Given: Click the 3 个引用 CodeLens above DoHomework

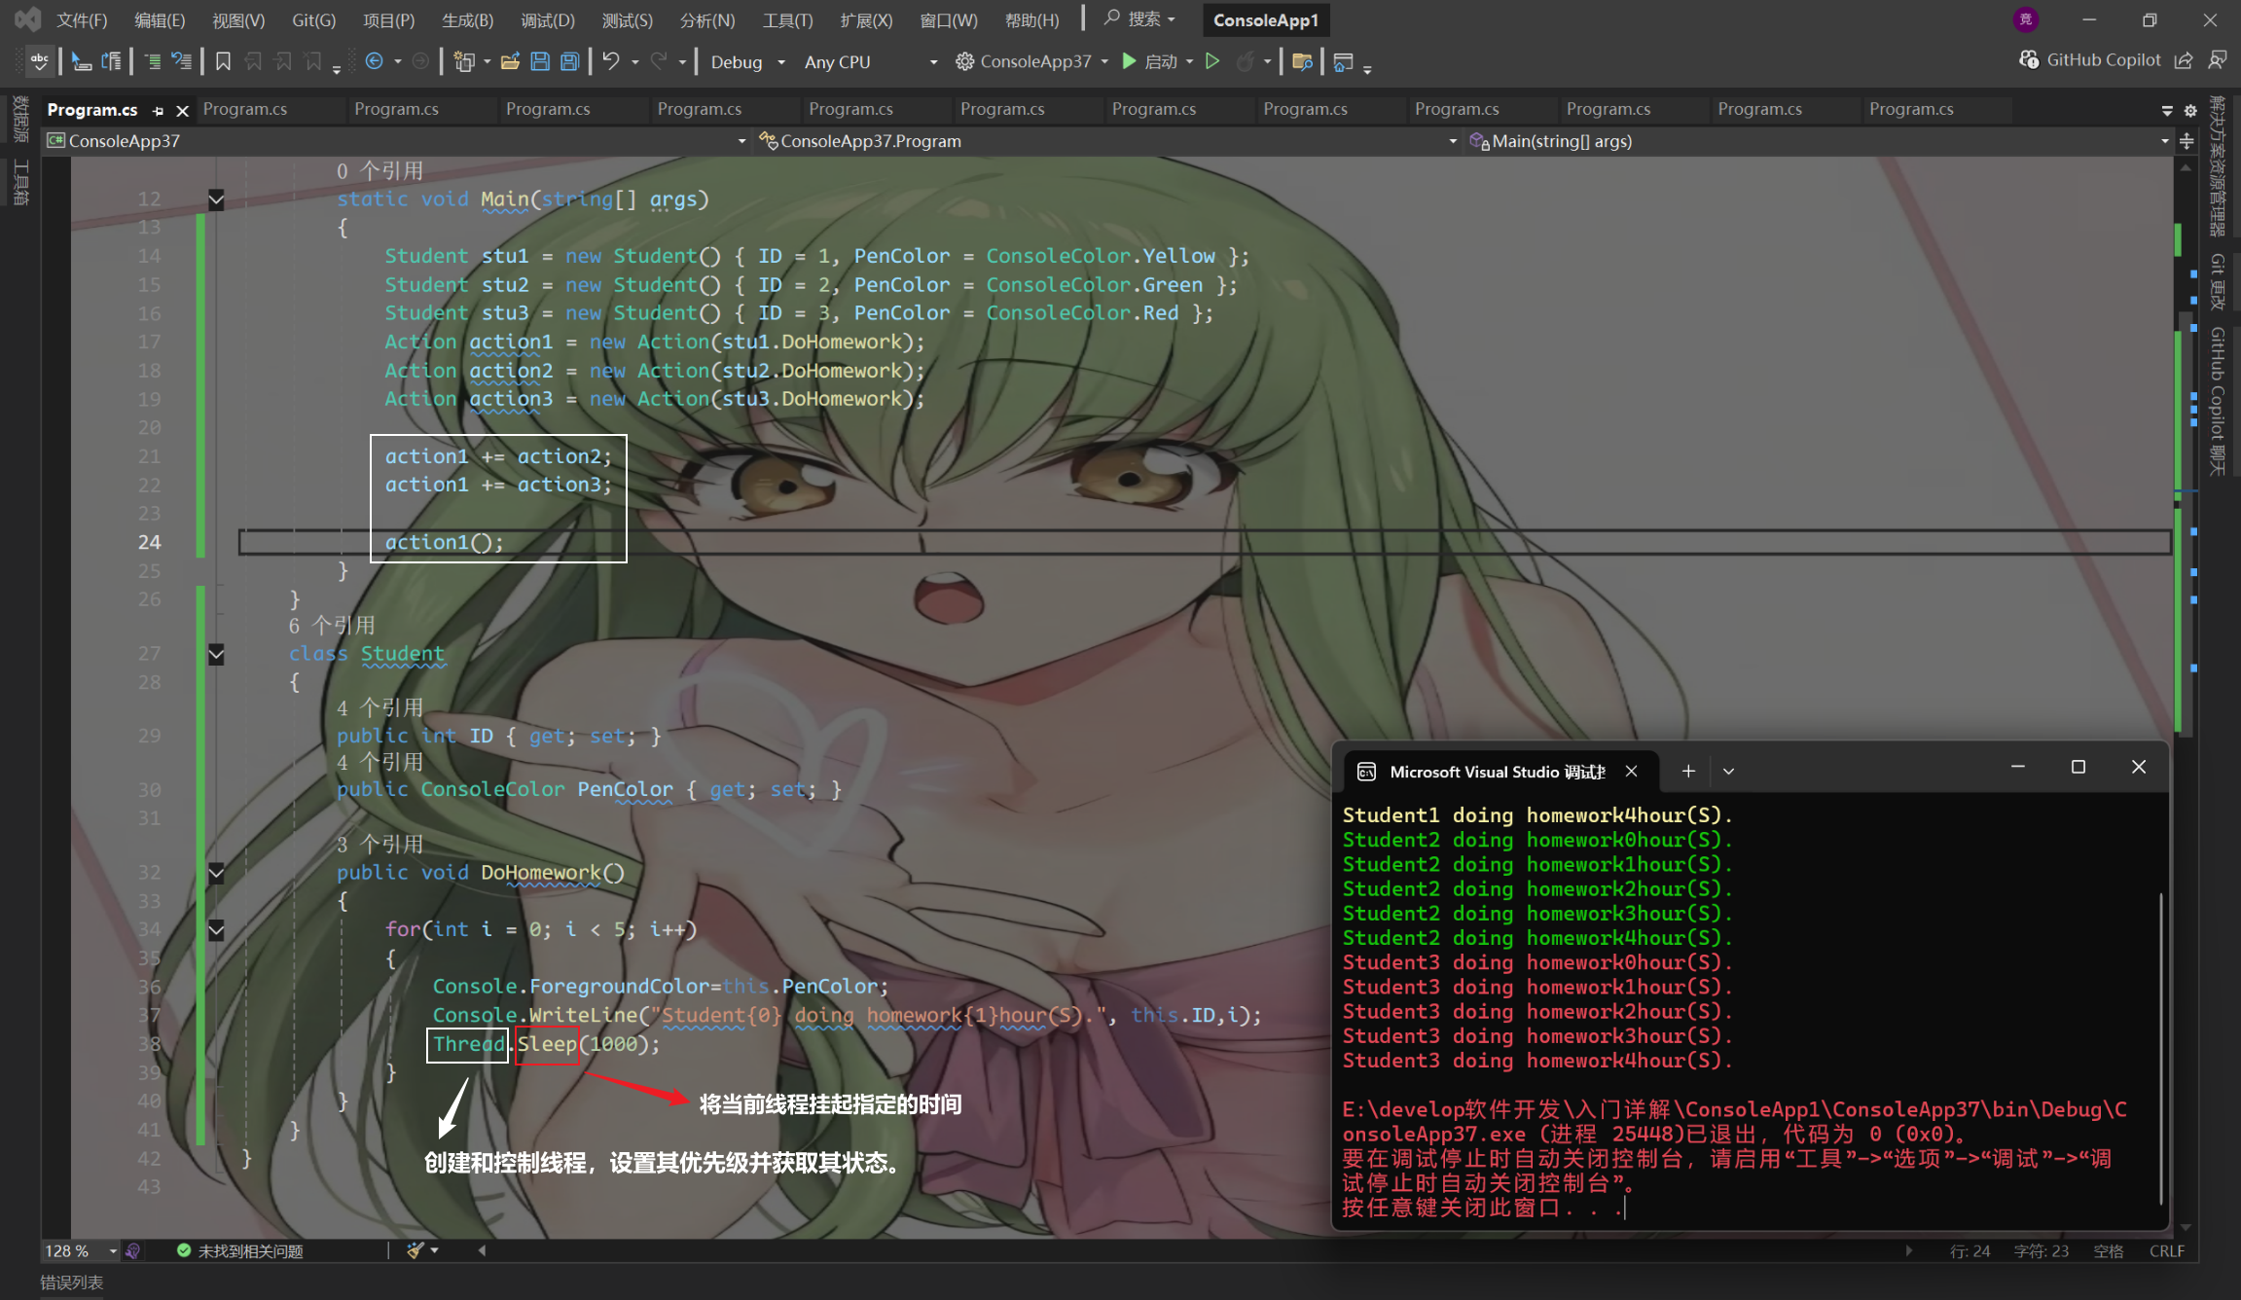Looking at the screenshot, I should pyautogui.click(x=380, y=845).
